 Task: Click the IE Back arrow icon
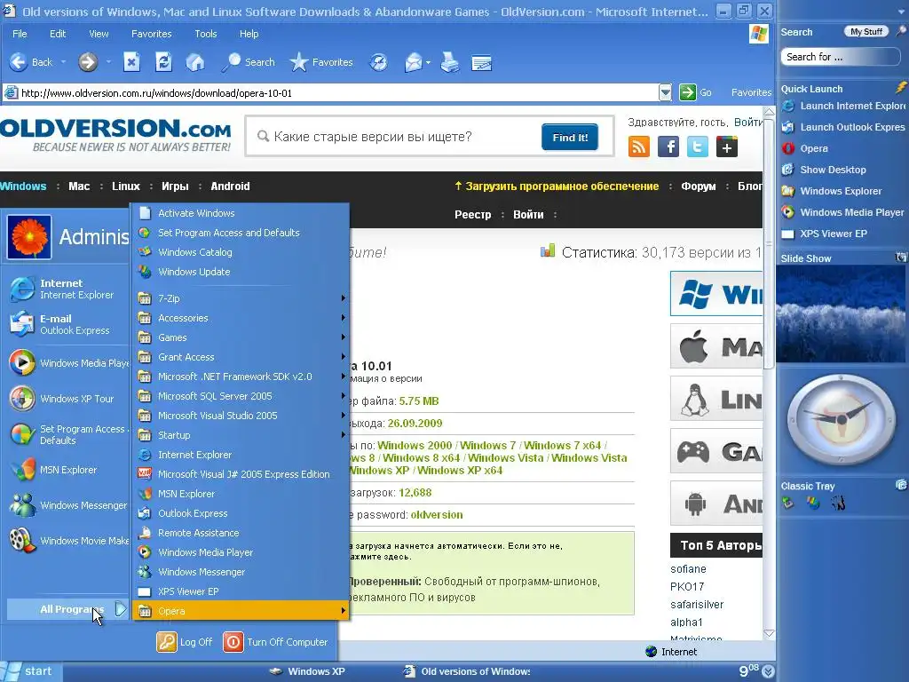point(18,62)
